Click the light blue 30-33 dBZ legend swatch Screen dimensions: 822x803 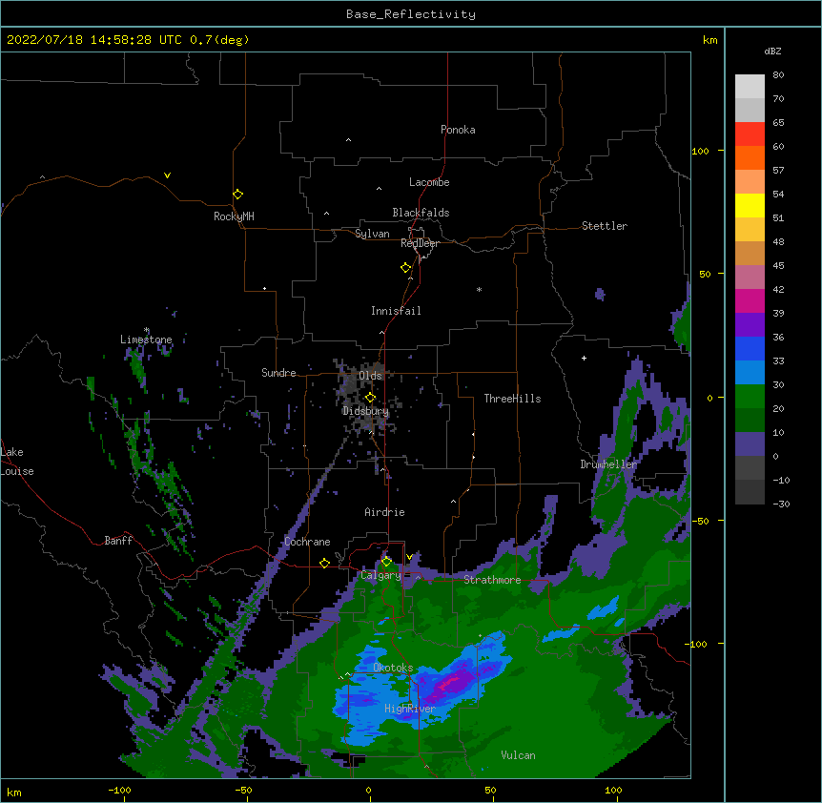[x=750, y=373]
